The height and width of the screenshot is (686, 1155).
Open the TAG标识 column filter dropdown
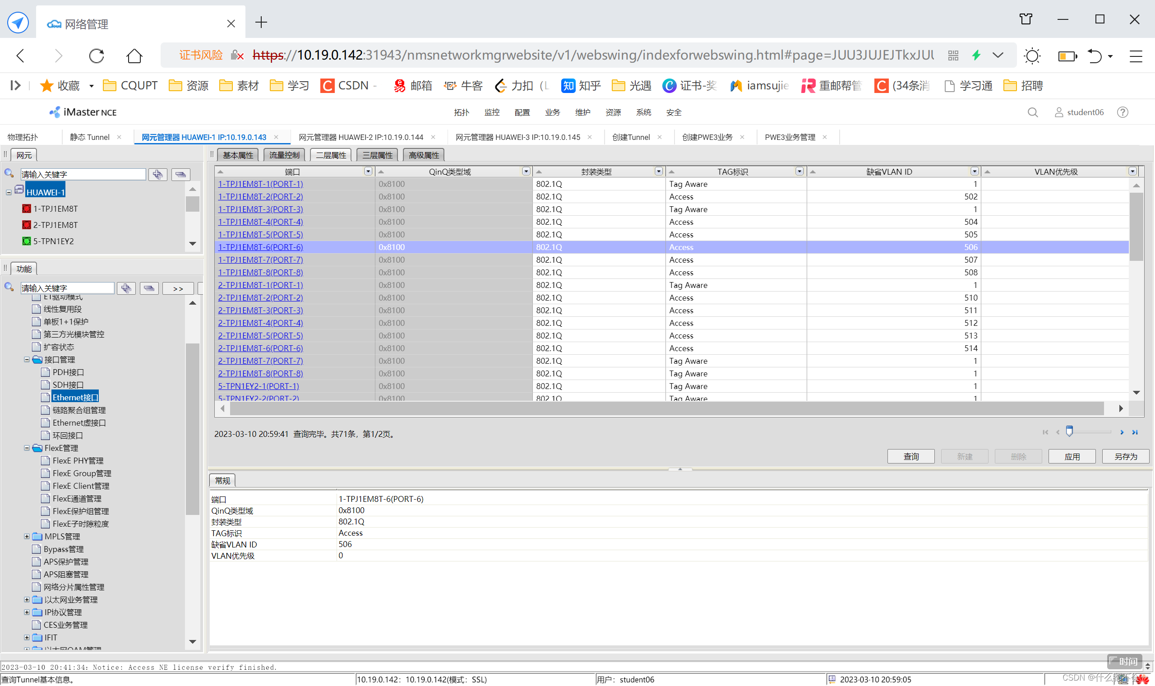click(x=799, y=171)
